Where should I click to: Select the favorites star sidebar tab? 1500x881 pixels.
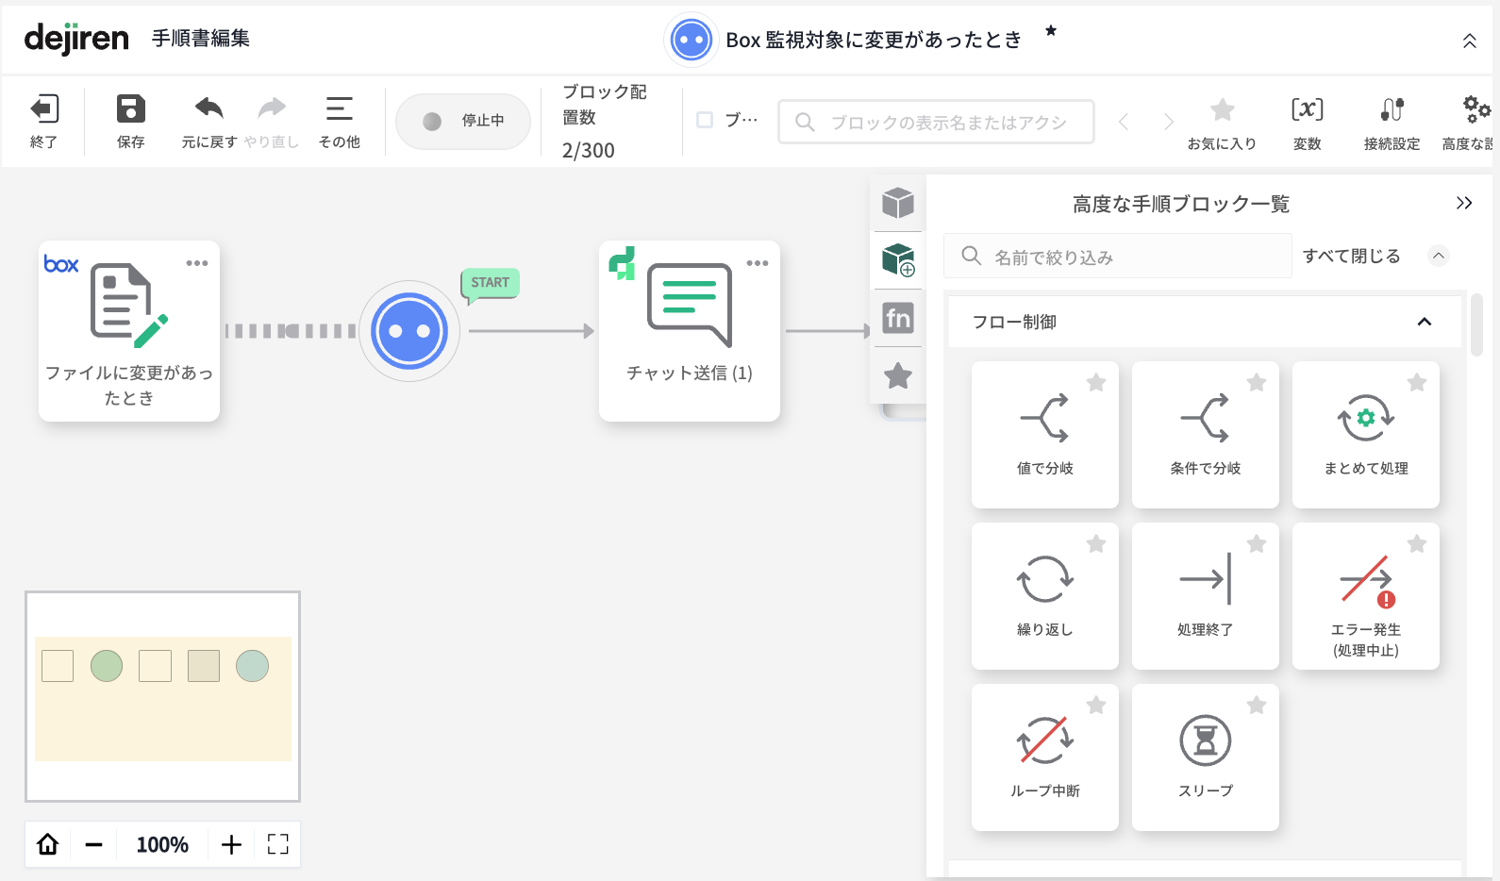[898, 376]
